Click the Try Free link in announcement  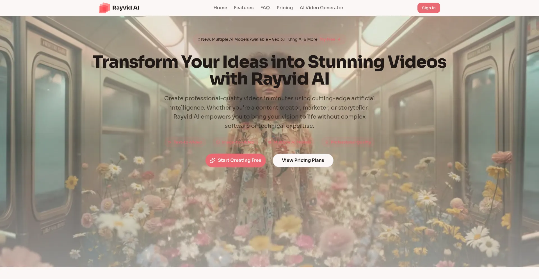tap(327, 39)
